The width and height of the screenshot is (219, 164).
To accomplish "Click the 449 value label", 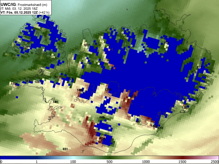I will tap(102, 117).
